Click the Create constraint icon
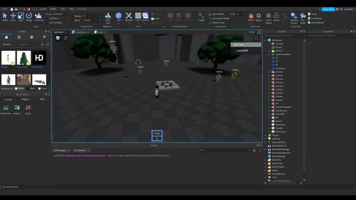 [x=201, y=16]
